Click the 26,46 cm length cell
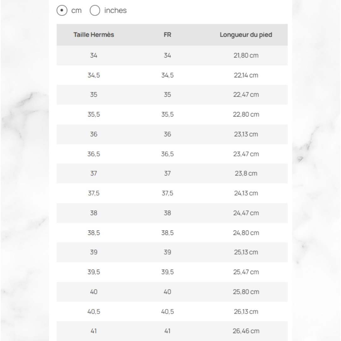341x341 pixels. pos(246,331)
